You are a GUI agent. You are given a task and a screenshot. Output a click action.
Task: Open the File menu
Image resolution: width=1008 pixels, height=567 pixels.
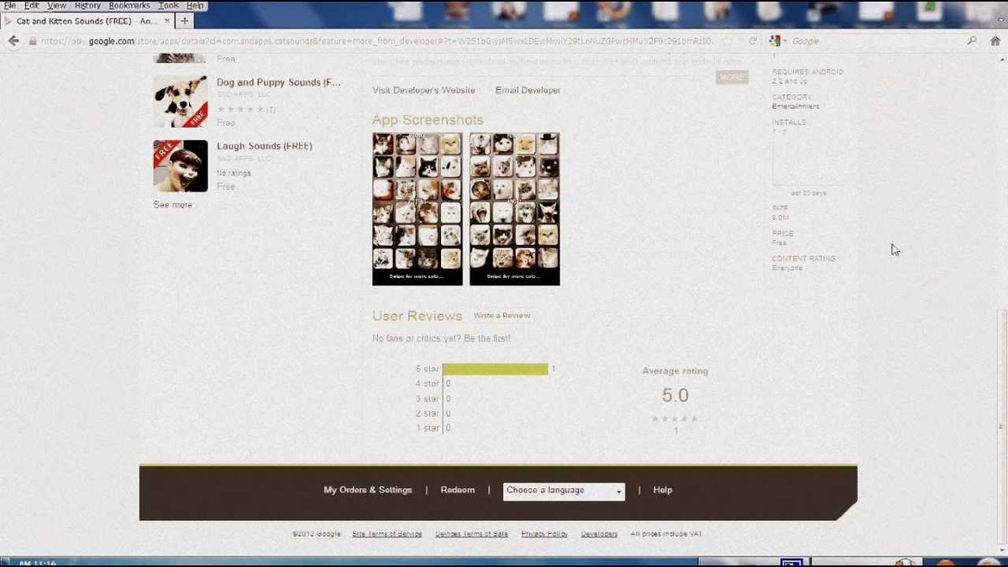click(10, 5)
